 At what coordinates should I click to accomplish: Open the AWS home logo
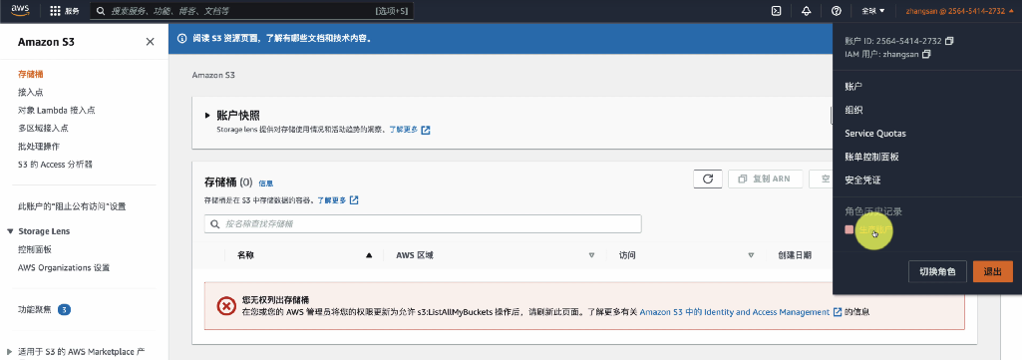click(20, 10)
